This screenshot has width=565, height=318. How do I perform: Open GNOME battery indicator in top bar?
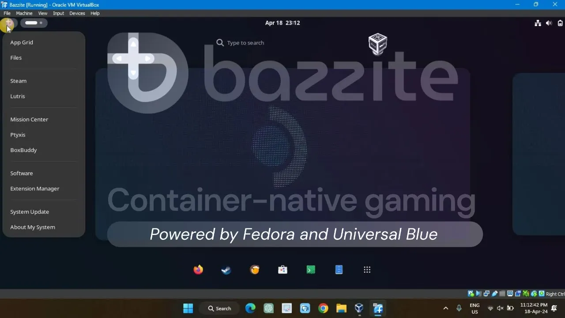[560, 23]
